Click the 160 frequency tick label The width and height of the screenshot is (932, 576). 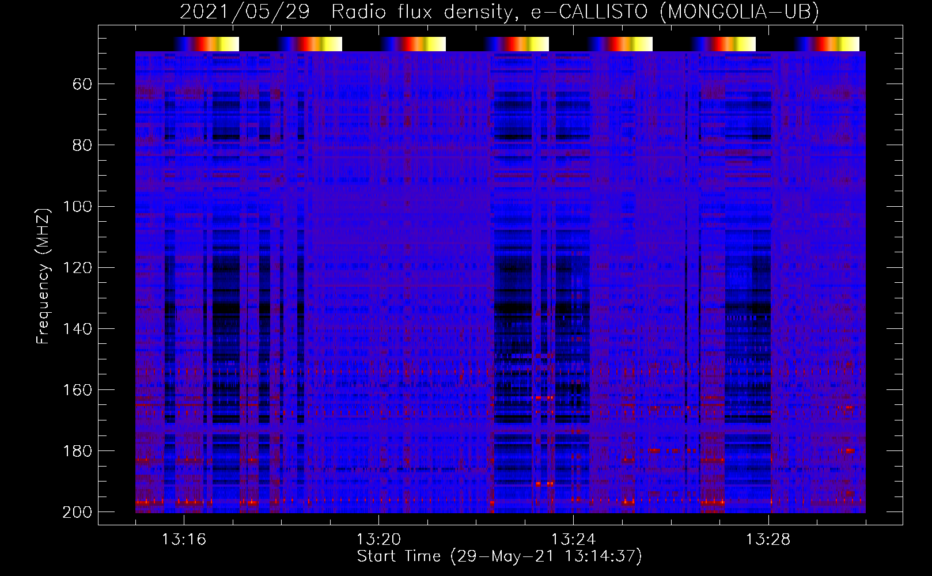pyautogui.click(x=77, y=389)
